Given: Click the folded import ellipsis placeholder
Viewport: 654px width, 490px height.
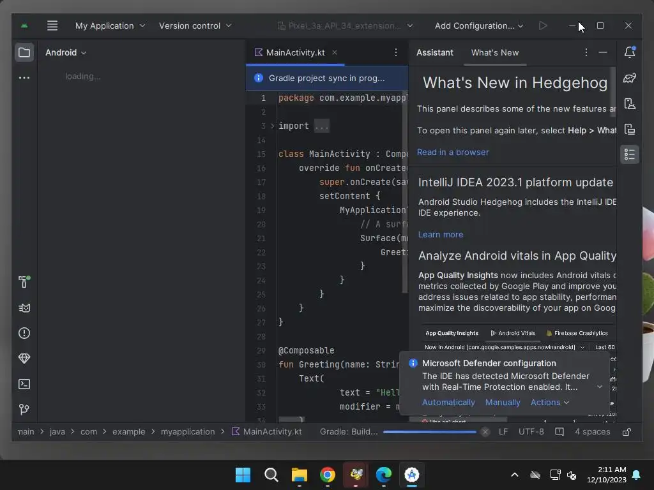Looking at the screenshot, I should 322,126.
